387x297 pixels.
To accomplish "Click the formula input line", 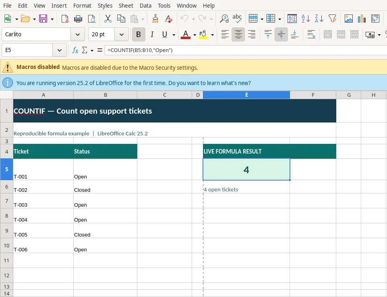I will (x=246, y=50).
